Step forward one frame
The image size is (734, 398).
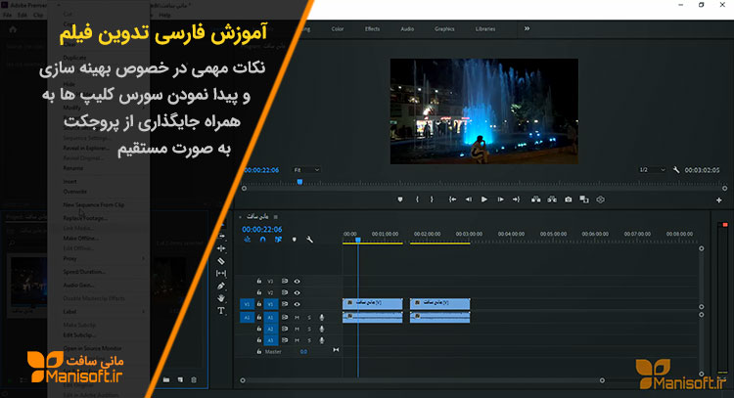[500, 199]
